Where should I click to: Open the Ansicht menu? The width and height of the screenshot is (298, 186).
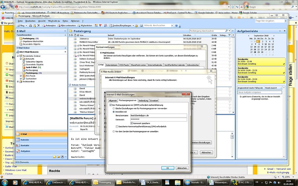[42, 21]
